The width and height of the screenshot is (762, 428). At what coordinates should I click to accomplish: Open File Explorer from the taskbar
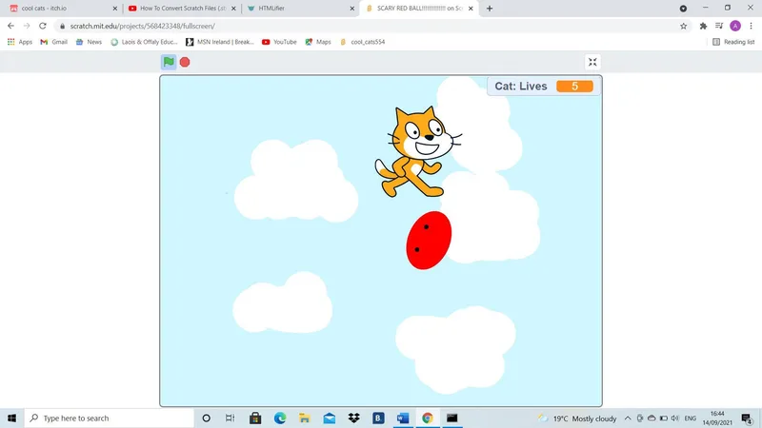click(305, 418)
